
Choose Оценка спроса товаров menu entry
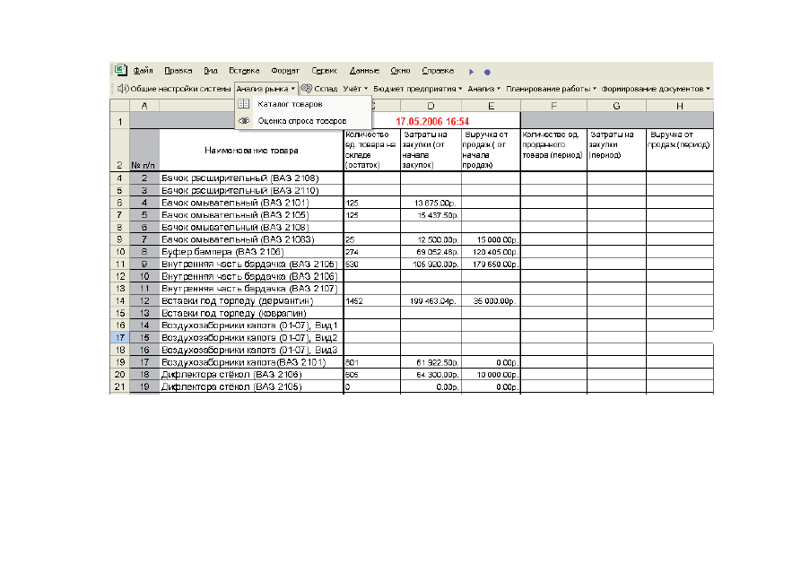pyautogui.click(x=302, y=120)
